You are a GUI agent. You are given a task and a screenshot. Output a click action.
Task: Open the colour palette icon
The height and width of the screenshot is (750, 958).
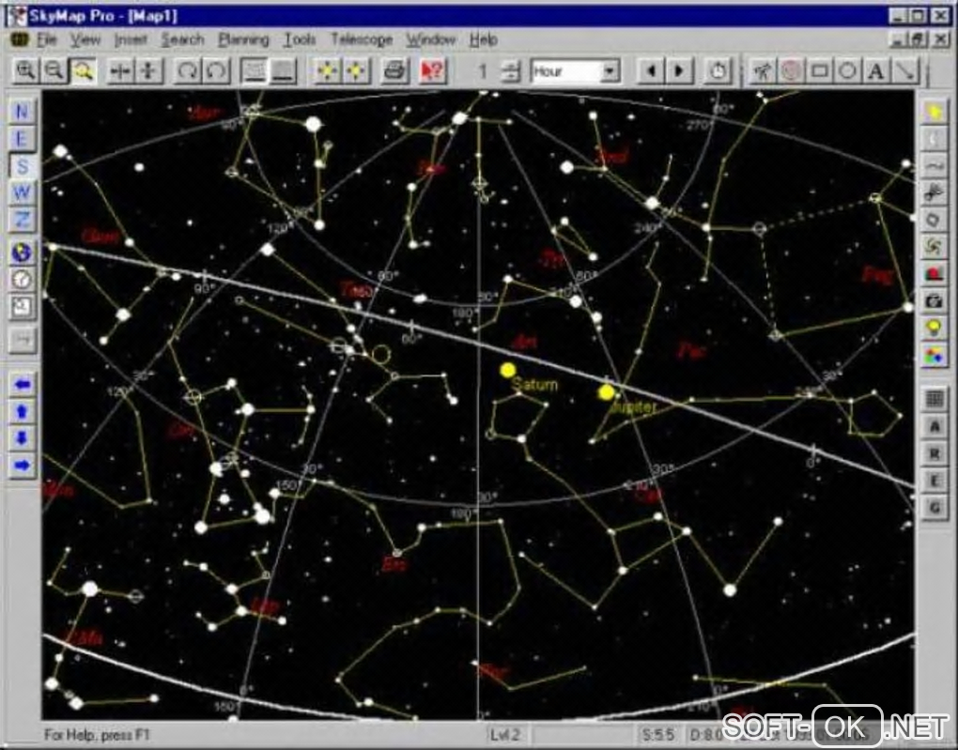[x=934, y=355]
